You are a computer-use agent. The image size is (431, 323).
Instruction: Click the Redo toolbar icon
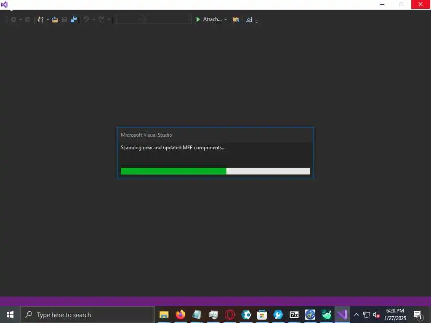[101, 19]
